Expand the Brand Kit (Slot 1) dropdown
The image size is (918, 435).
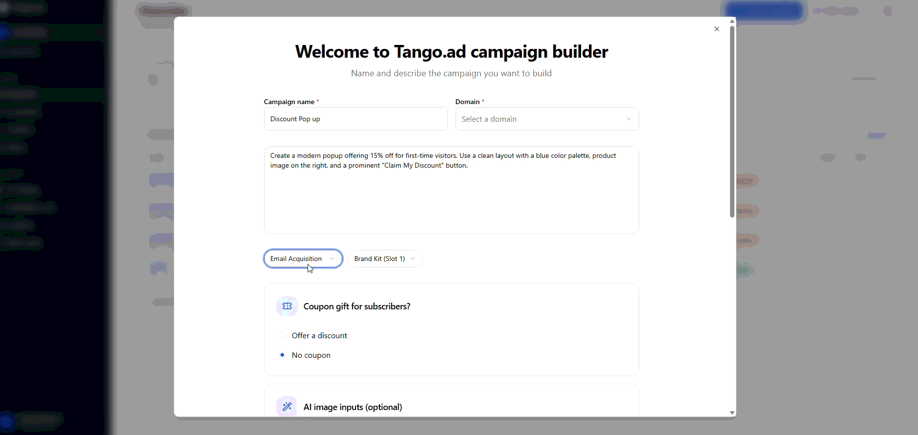click(x=385, y=259)
